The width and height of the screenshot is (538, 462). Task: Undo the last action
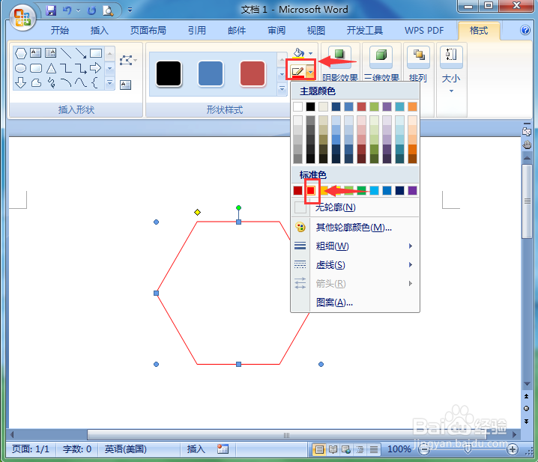pos(67,10)
